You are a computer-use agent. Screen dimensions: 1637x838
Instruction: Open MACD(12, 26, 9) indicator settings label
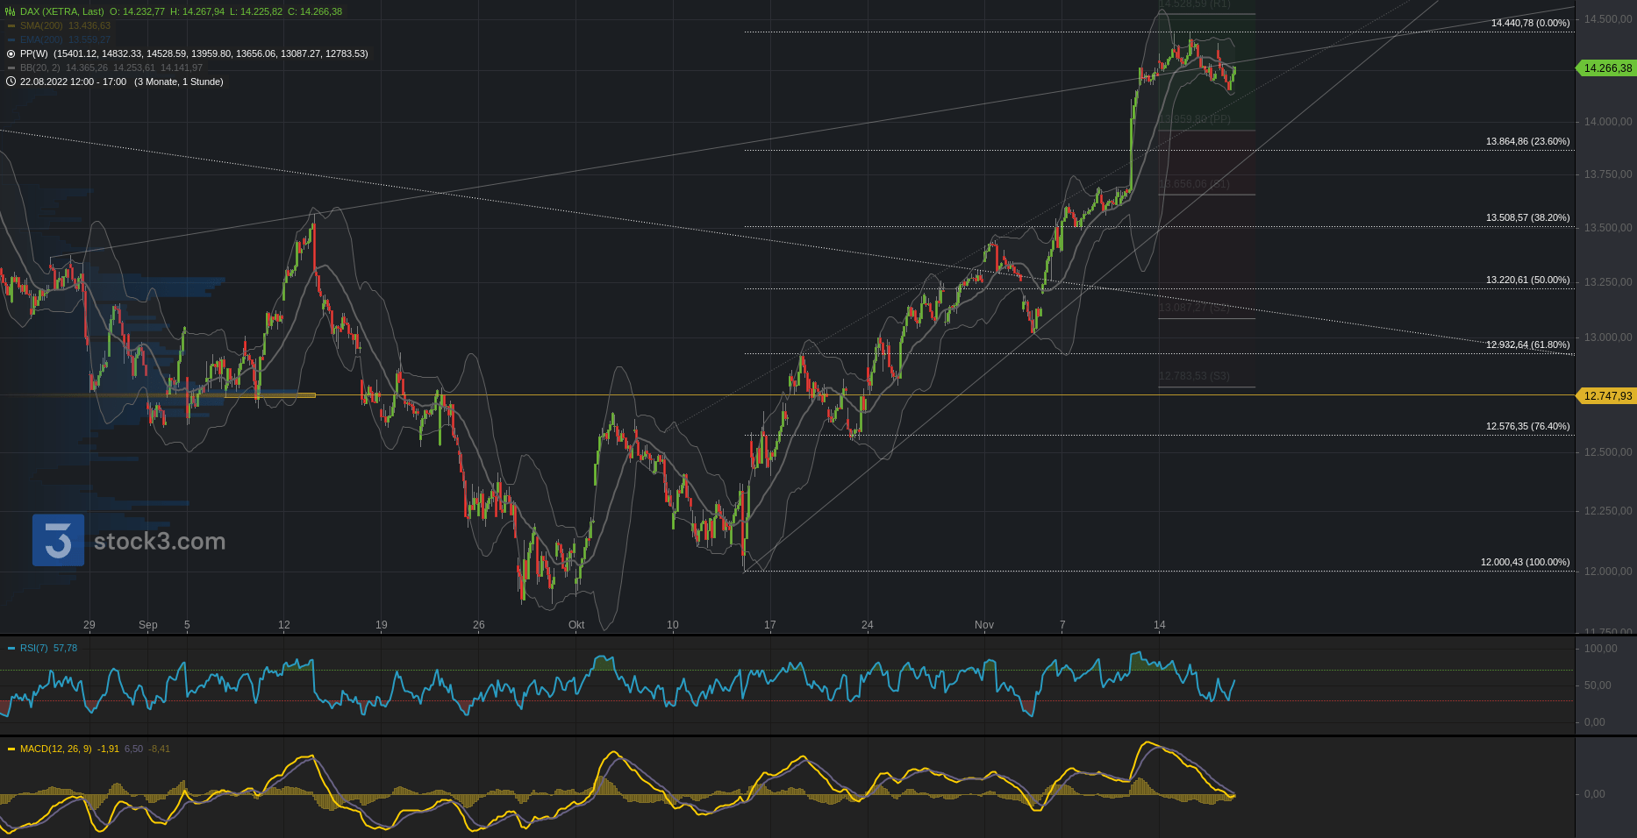(x=55, y=749)
